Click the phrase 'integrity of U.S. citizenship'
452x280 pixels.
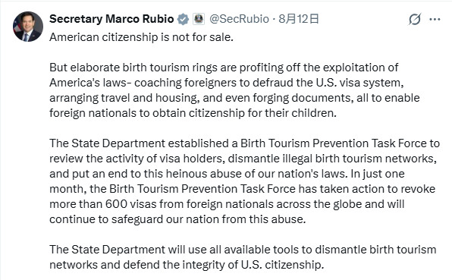[x=253, y=265]
